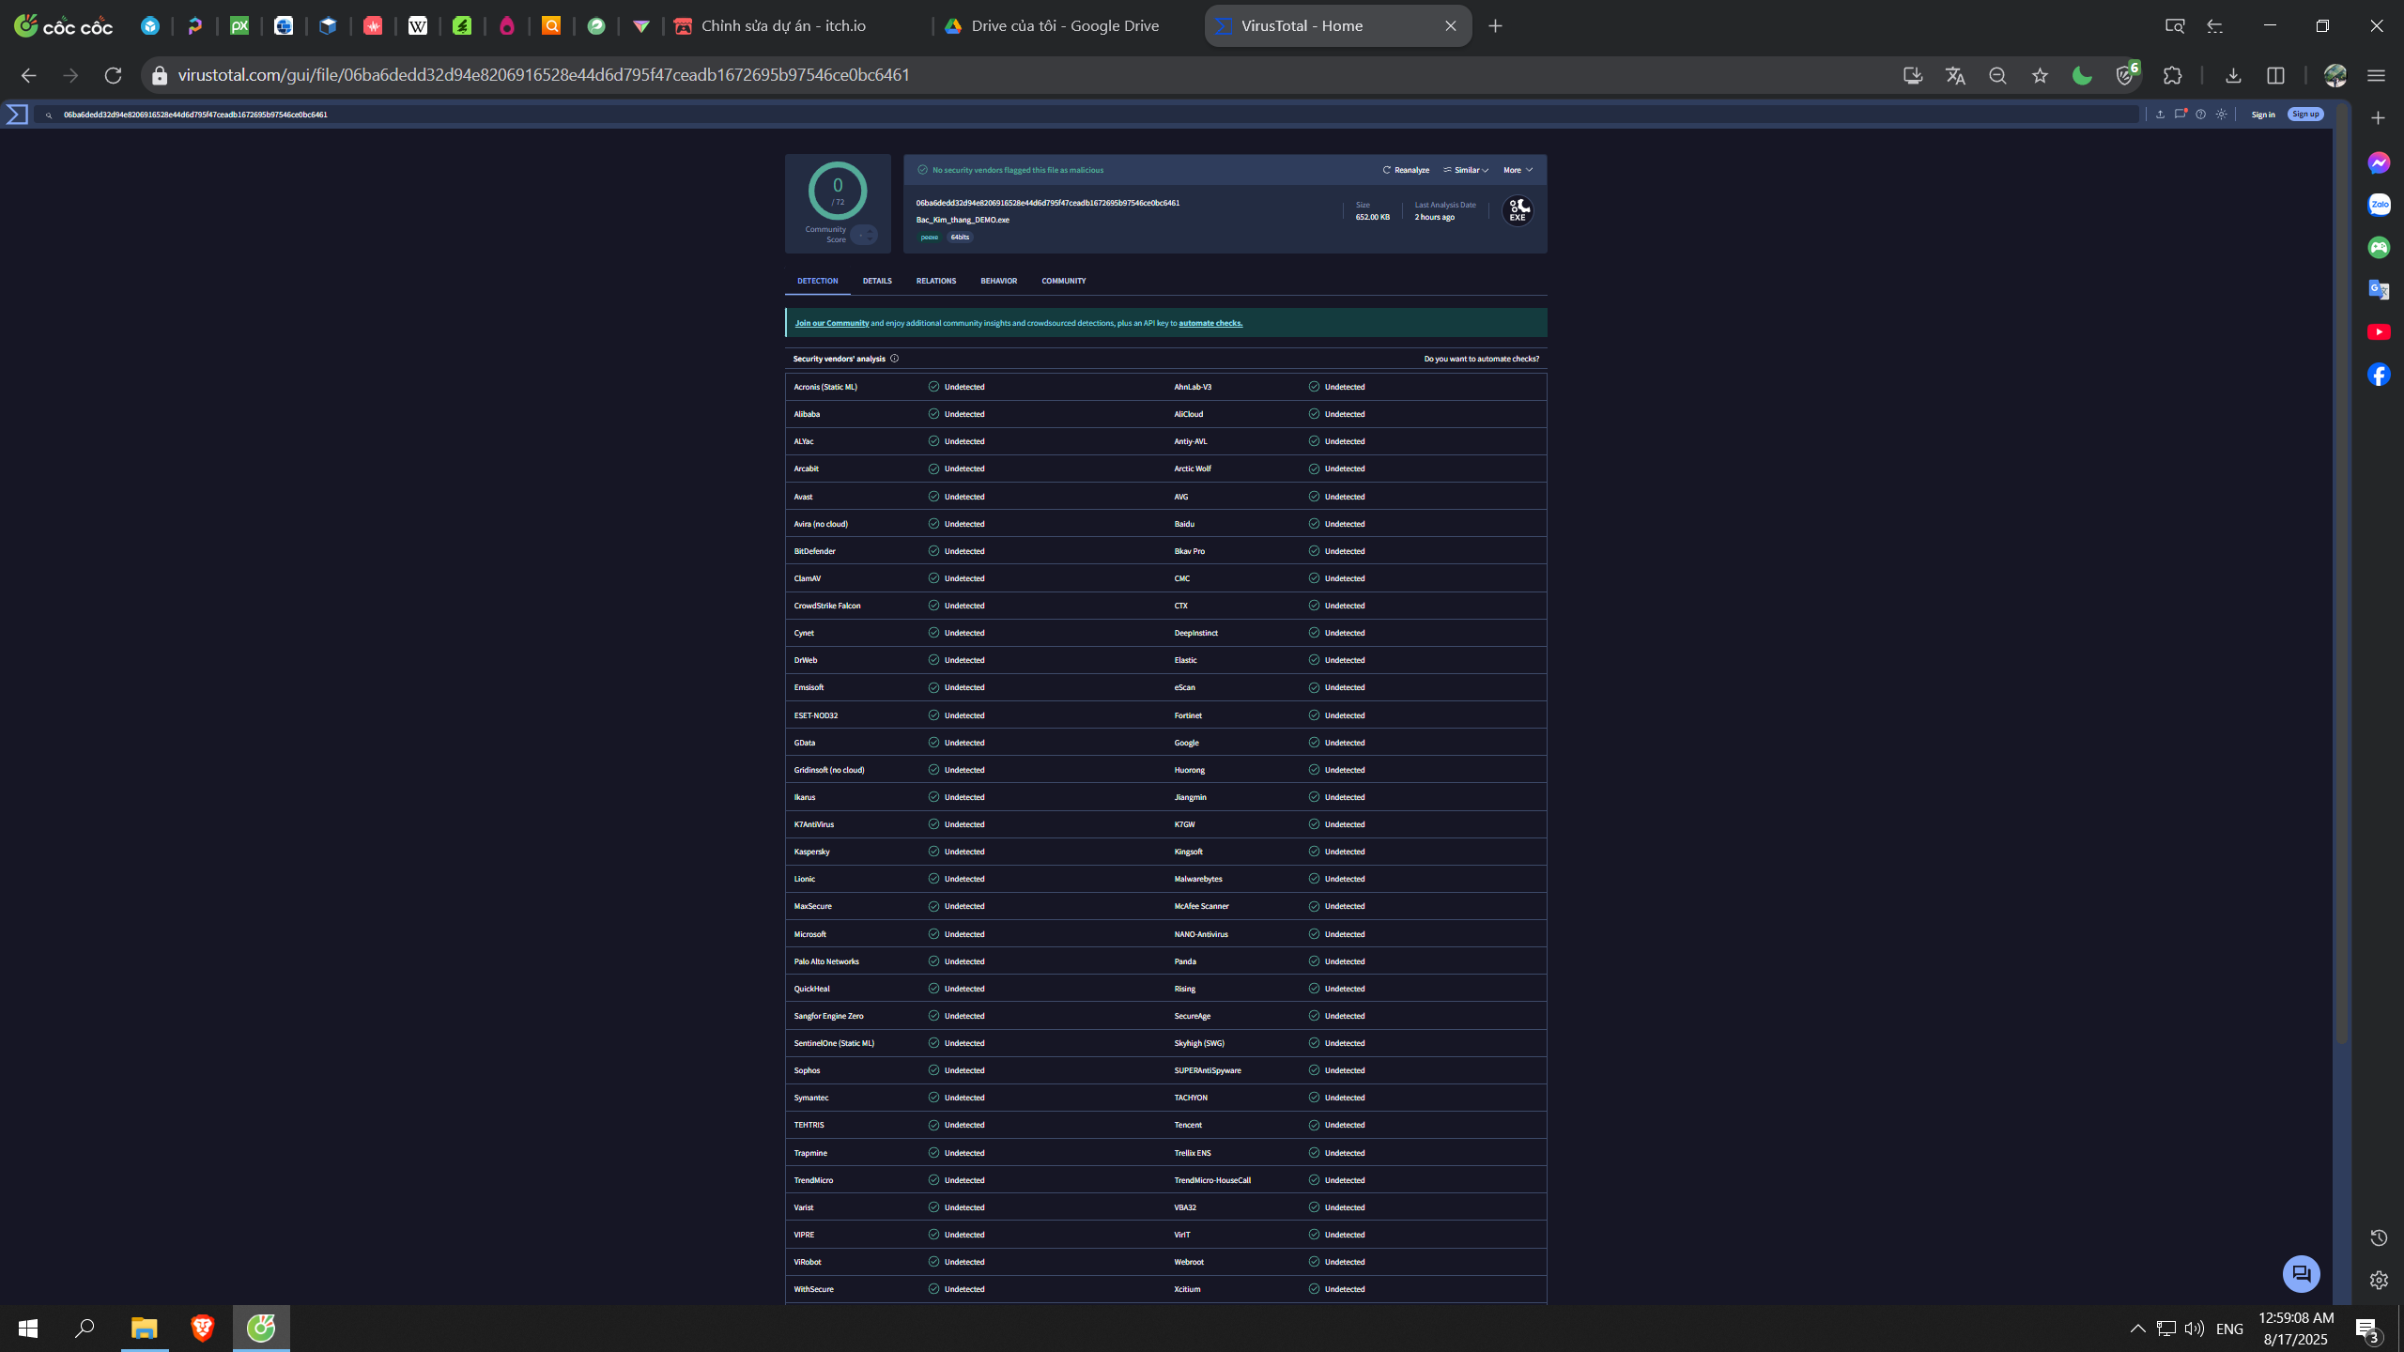Image resolution: width=2404 pixels, height=1352 pixels.
Task: Click the file hash text in summary
Action: click(1048, 203)
